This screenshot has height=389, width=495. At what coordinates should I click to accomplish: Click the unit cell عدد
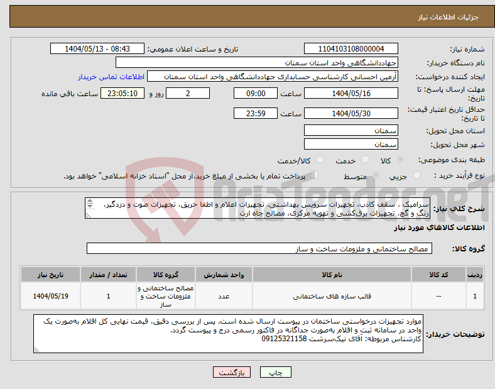pos(224,296)
